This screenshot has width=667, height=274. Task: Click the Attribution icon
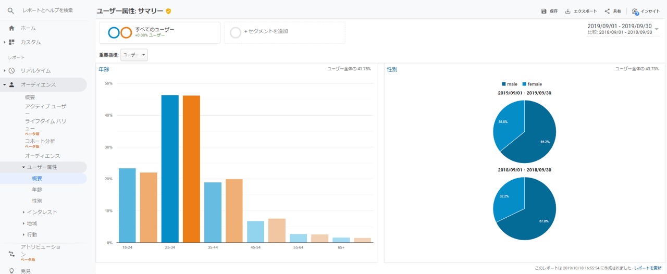11,254
